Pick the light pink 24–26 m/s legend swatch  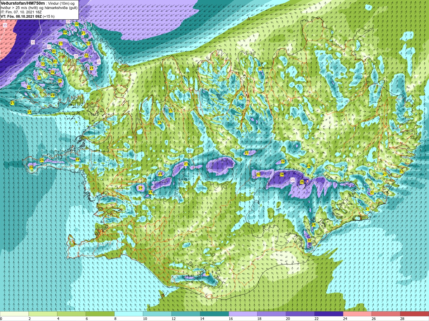357,314
